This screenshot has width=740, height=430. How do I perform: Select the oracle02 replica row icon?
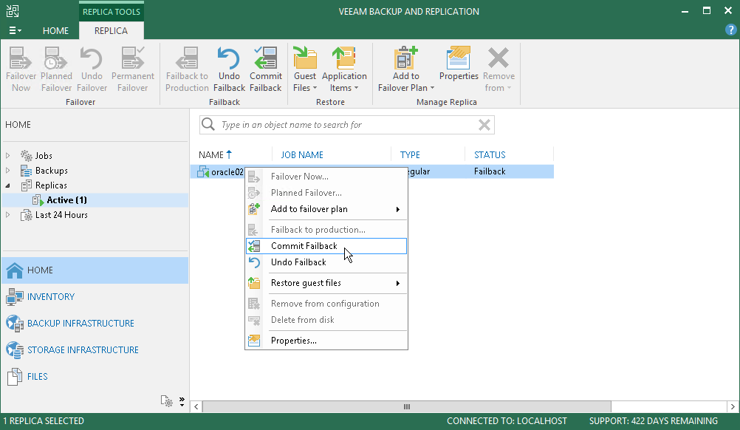coord(203,172)
